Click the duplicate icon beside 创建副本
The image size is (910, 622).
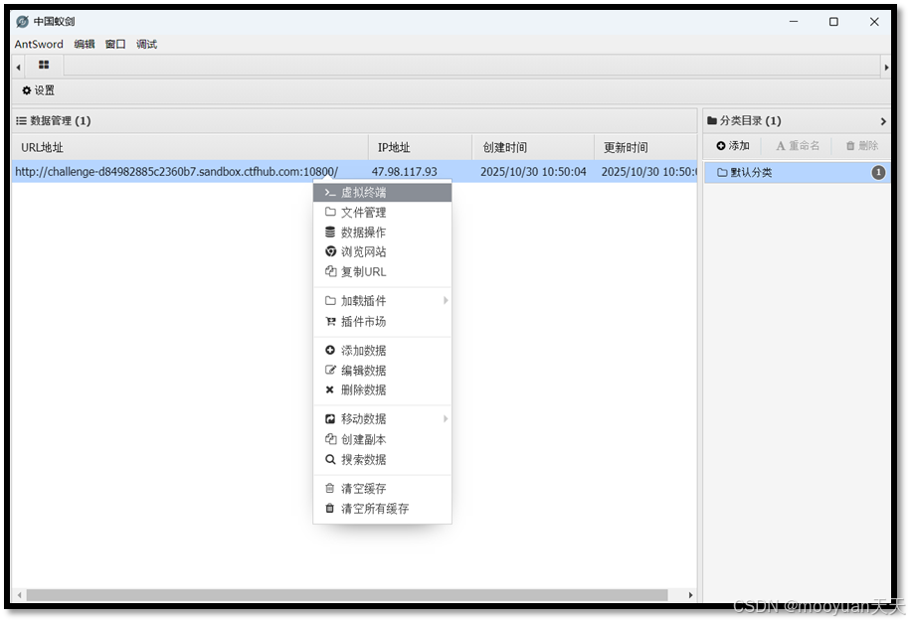(x=330, y=439)
